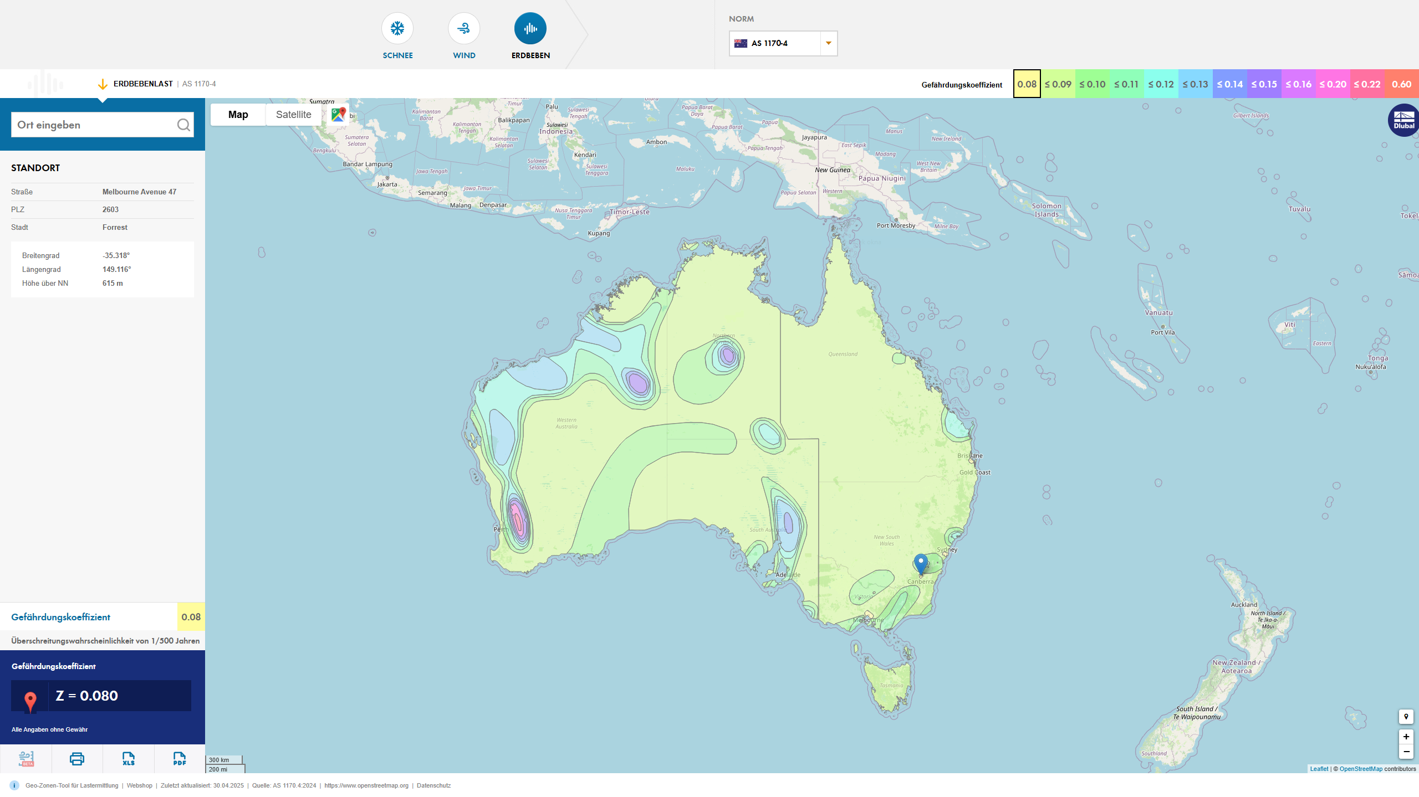1419x797 pixels.
Task: Click the search magnifier icon
Action: (183, 125)
